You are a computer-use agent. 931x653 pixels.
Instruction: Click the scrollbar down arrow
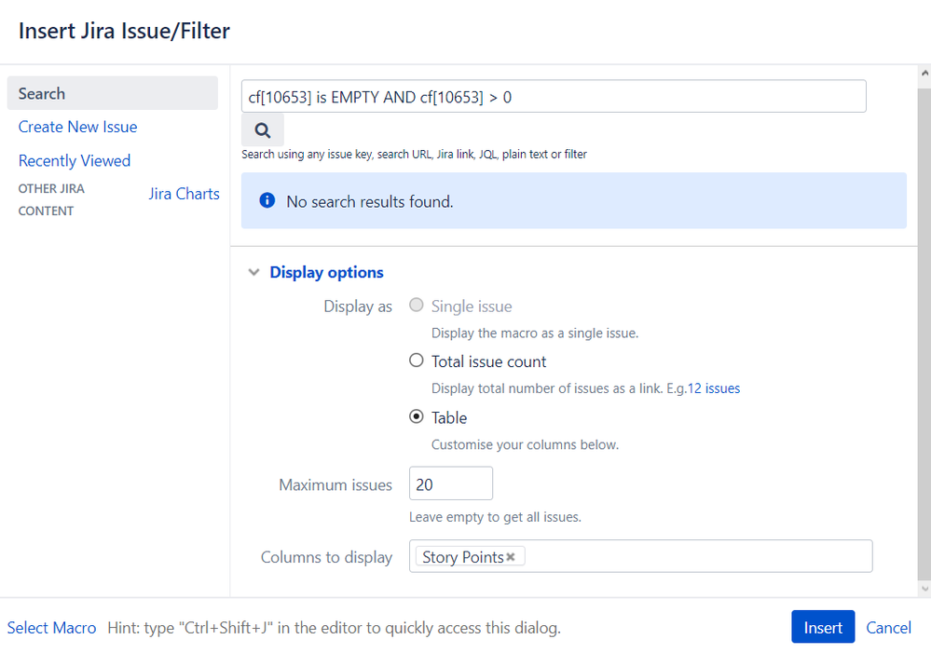tap(922, 587)
